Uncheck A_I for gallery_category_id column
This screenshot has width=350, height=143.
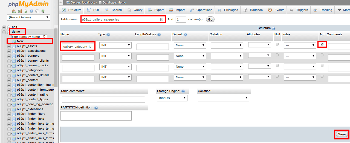[322, 44]
